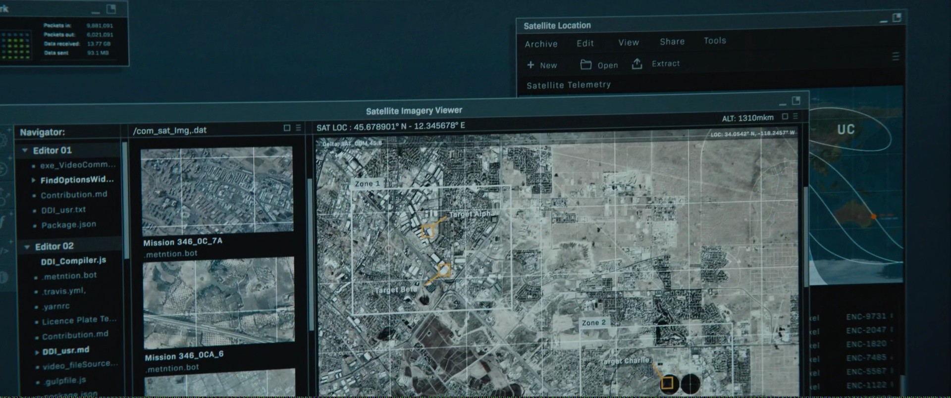Select exe_VideoComm... file in Navigator

(x=78, y=165)
